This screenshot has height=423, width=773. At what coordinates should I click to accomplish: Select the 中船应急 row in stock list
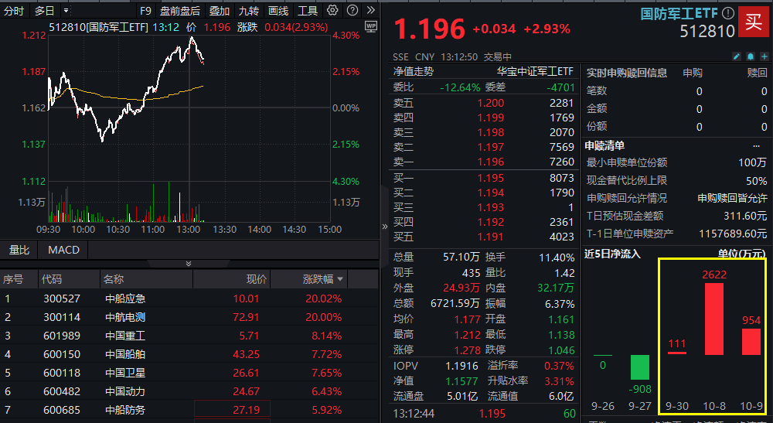pos(124,298)
